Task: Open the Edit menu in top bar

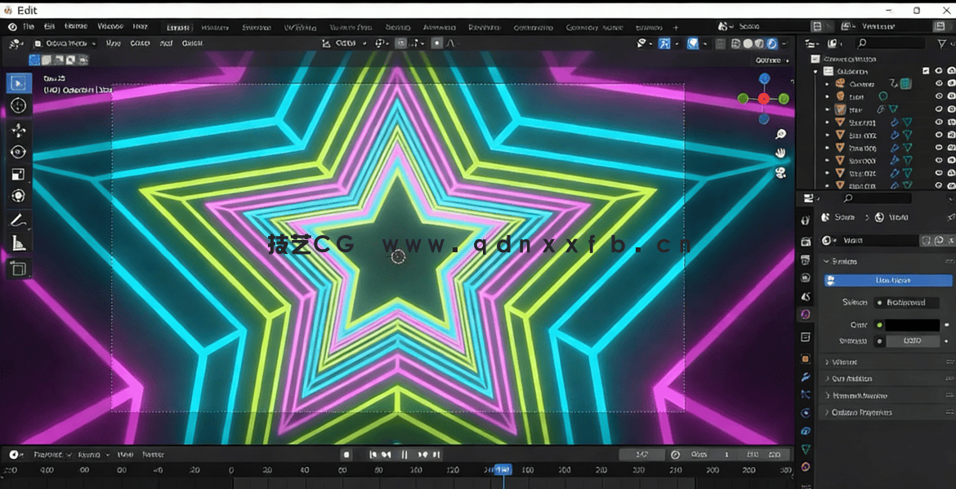Action: [x=51, y=27]
